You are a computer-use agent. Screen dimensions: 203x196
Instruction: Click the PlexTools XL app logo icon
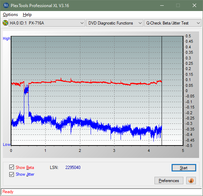[6, 5]
